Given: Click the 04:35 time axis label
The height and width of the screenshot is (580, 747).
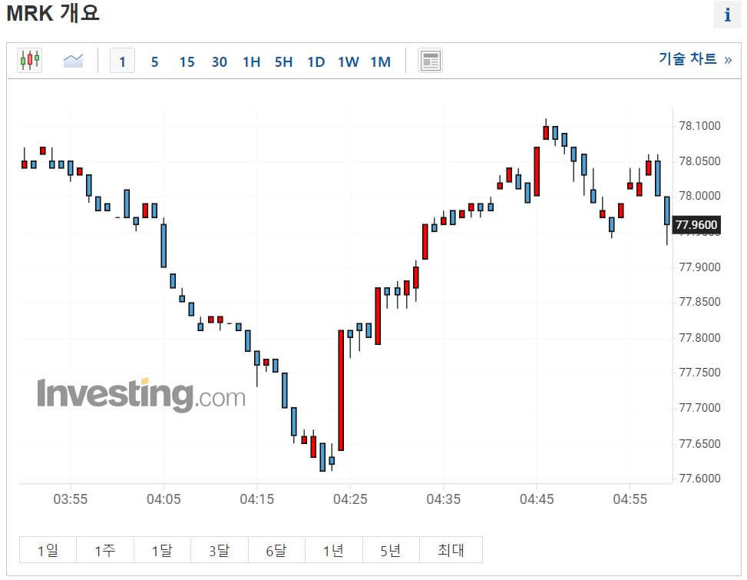Looking at the screenshot, I should 444,499.
